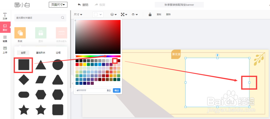This screenshot has width=270, height=119.
Task: Click the project title 秋季服装搭配淘宝banner
Action: pyautogui.click(x=179, y=5)
